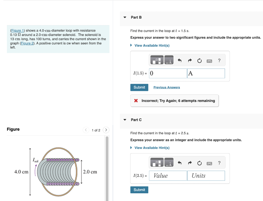This screenshot has width=263, height=201.
Task: Redo the entry with the forward arrow
Action: 190,60
